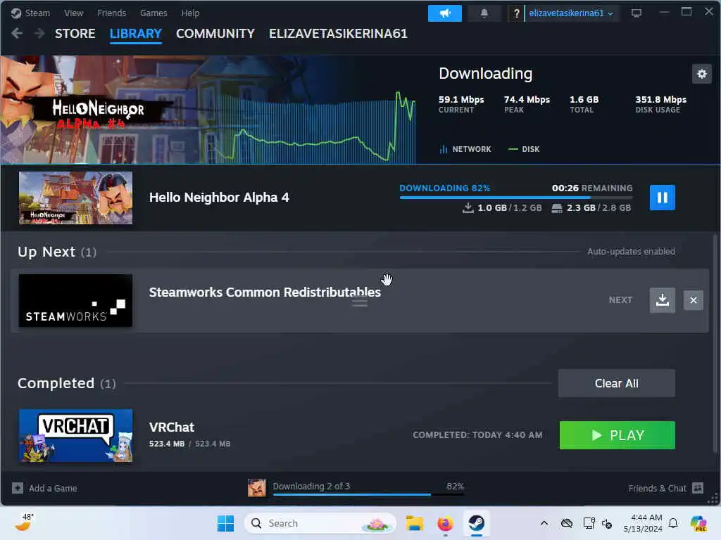Click the bottom status bar progress bar

pos(368,494)
